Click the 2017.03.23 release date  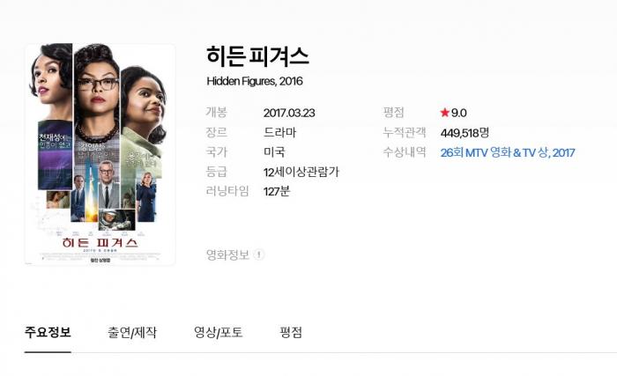point(289,114)
